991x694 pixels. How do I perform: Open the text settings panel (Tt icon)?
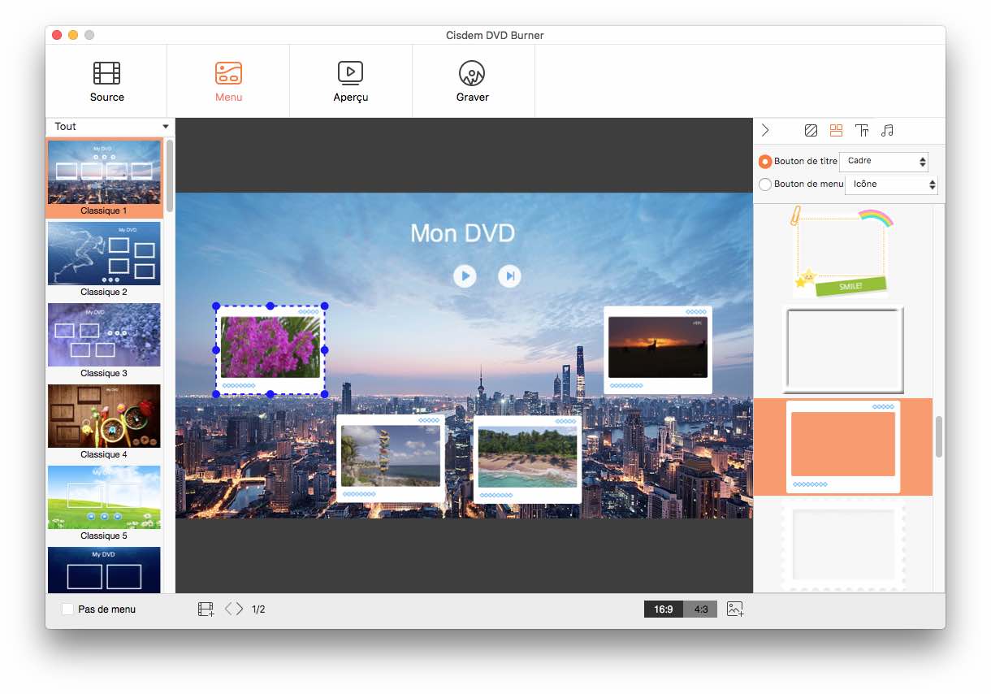(862, 130)
